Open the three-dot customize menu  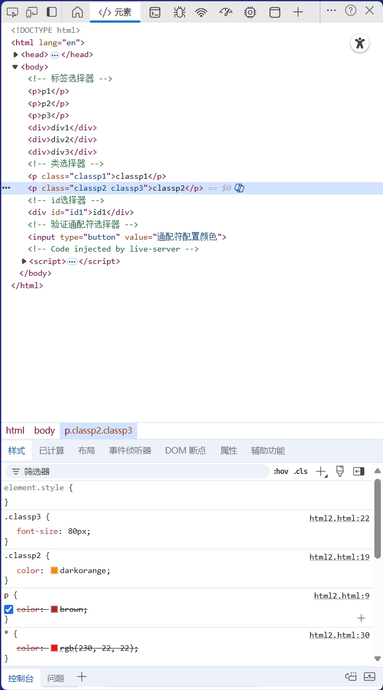click(x=331, y=10)
